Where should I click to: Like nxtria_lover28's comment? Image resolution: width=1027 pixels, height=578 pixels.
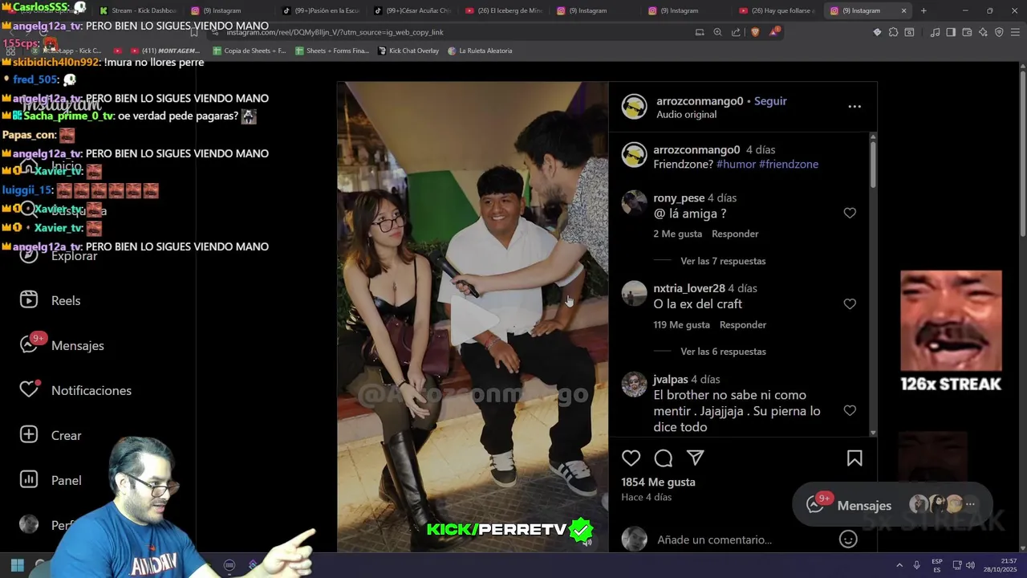coord(850,303)
